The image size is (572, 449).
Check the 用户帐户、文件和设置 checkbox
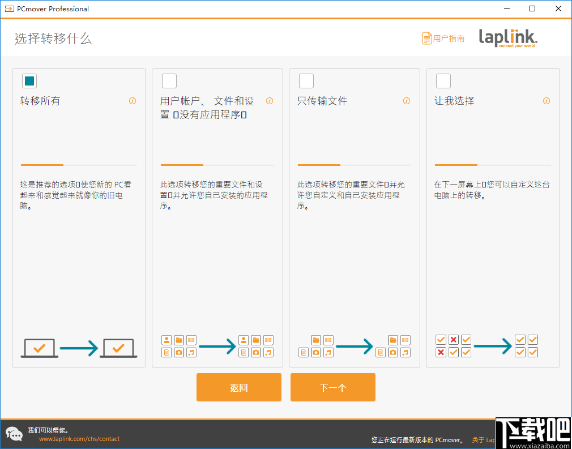[x=169, y=81]
